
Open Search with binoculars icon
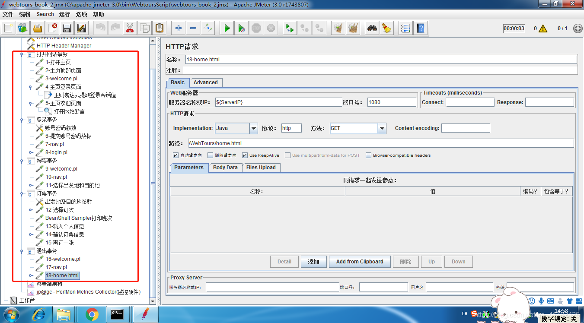[372, 28]
